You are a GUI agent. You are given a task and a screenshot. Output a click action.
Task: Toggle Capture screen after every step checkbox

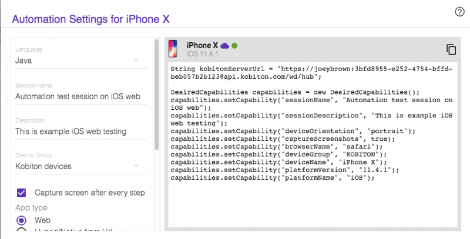tap(22, 193)
